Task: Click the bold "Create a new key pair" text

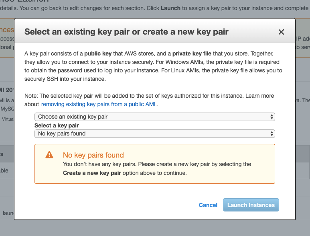Action: [92, 173]
